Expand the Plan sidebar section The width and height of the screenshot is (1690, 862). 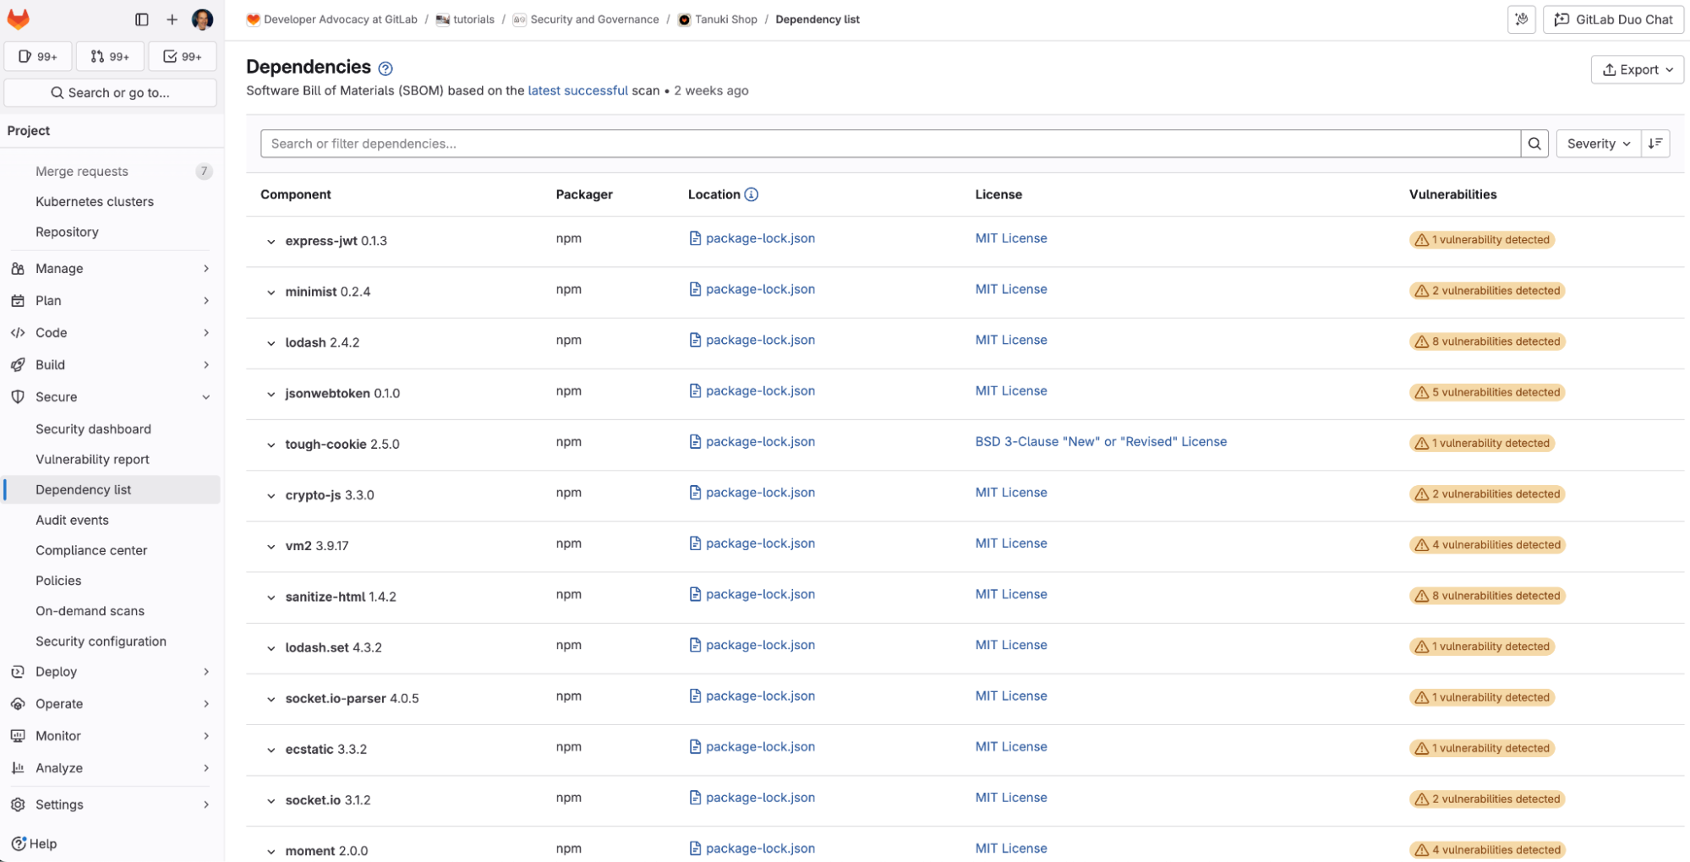click(x=112, y=301)
